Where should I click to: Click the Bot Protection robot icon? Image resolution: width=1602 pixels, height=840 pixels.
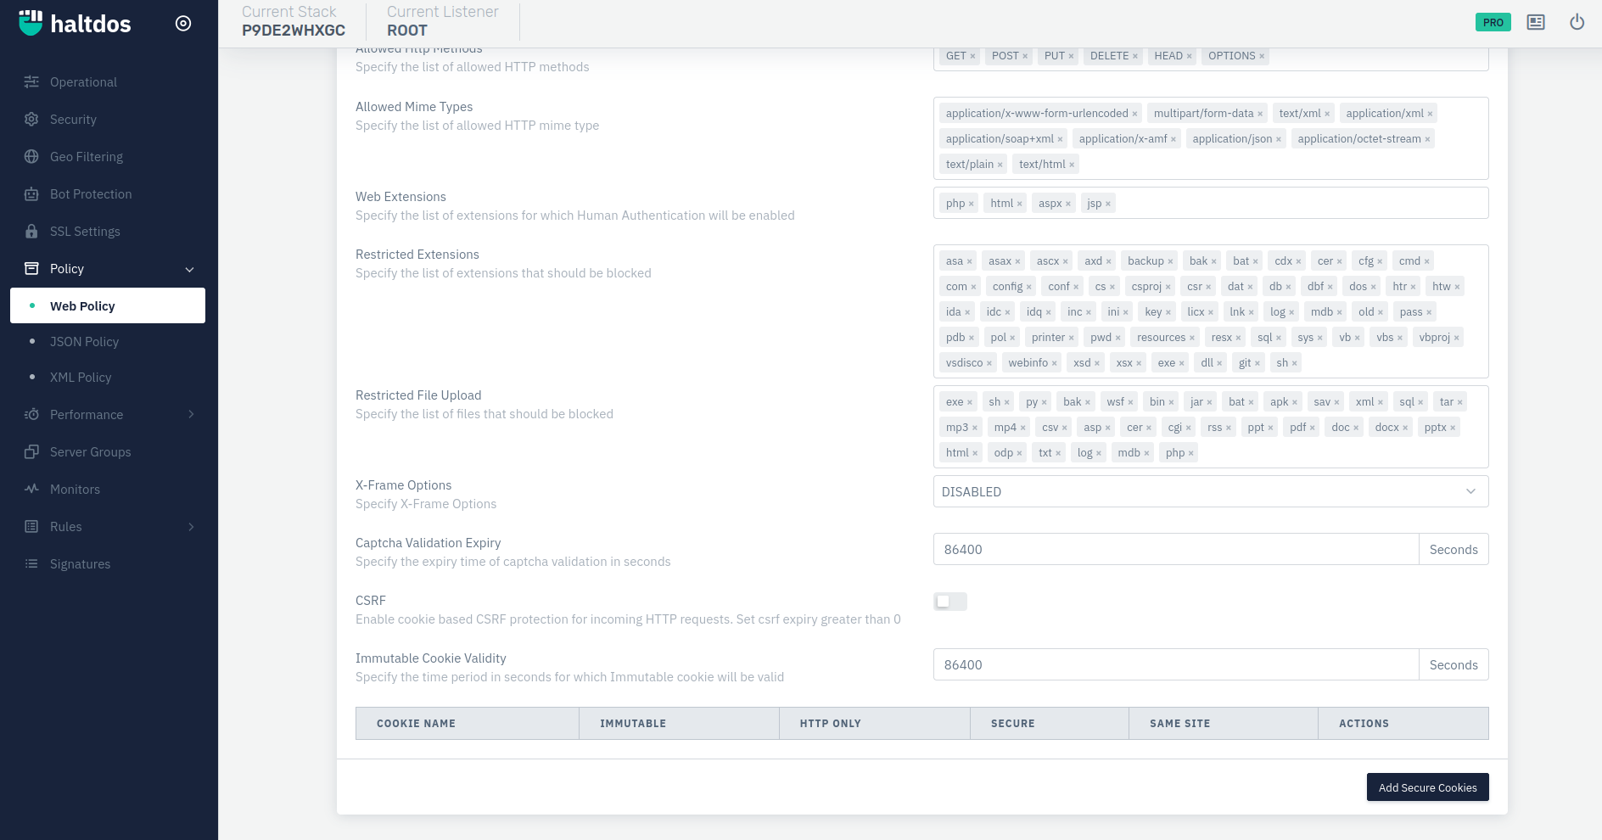tap(31, 194)
